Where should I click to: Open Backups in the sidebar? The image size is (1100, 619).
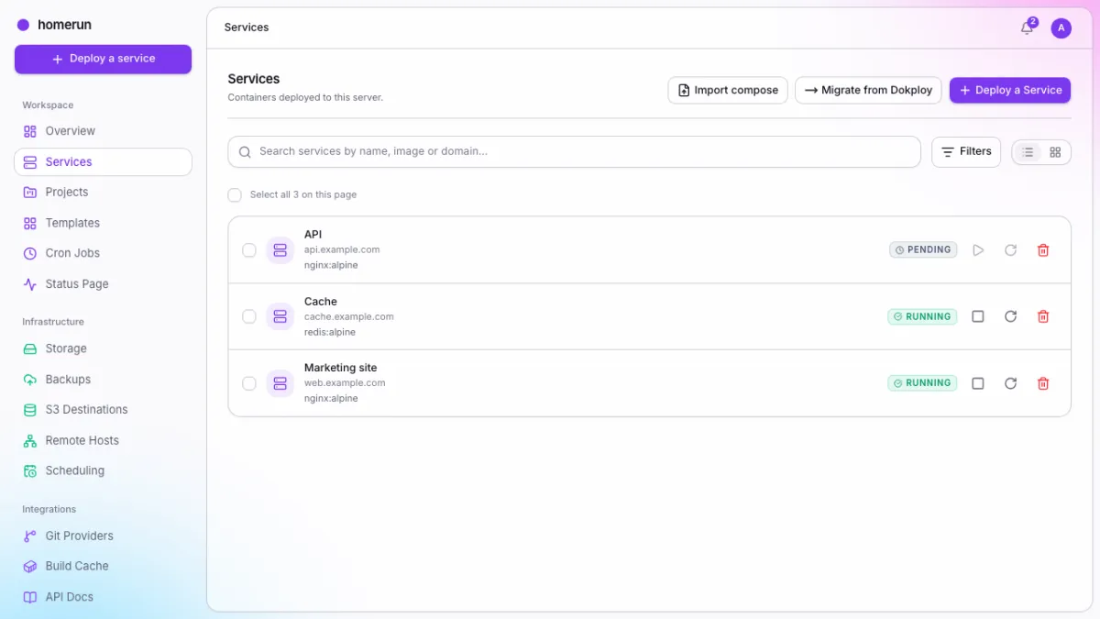click(x=103, y=380)
